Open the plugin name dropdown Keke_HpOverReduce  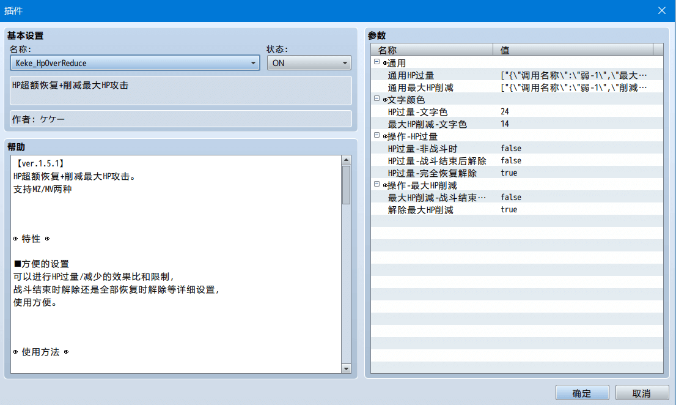tap(135, 63)
